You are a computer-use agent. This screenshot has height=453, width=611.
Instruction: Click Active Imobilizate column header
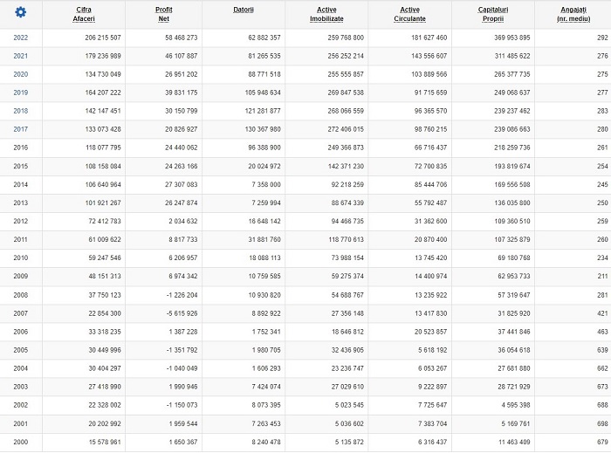[326, 14]
